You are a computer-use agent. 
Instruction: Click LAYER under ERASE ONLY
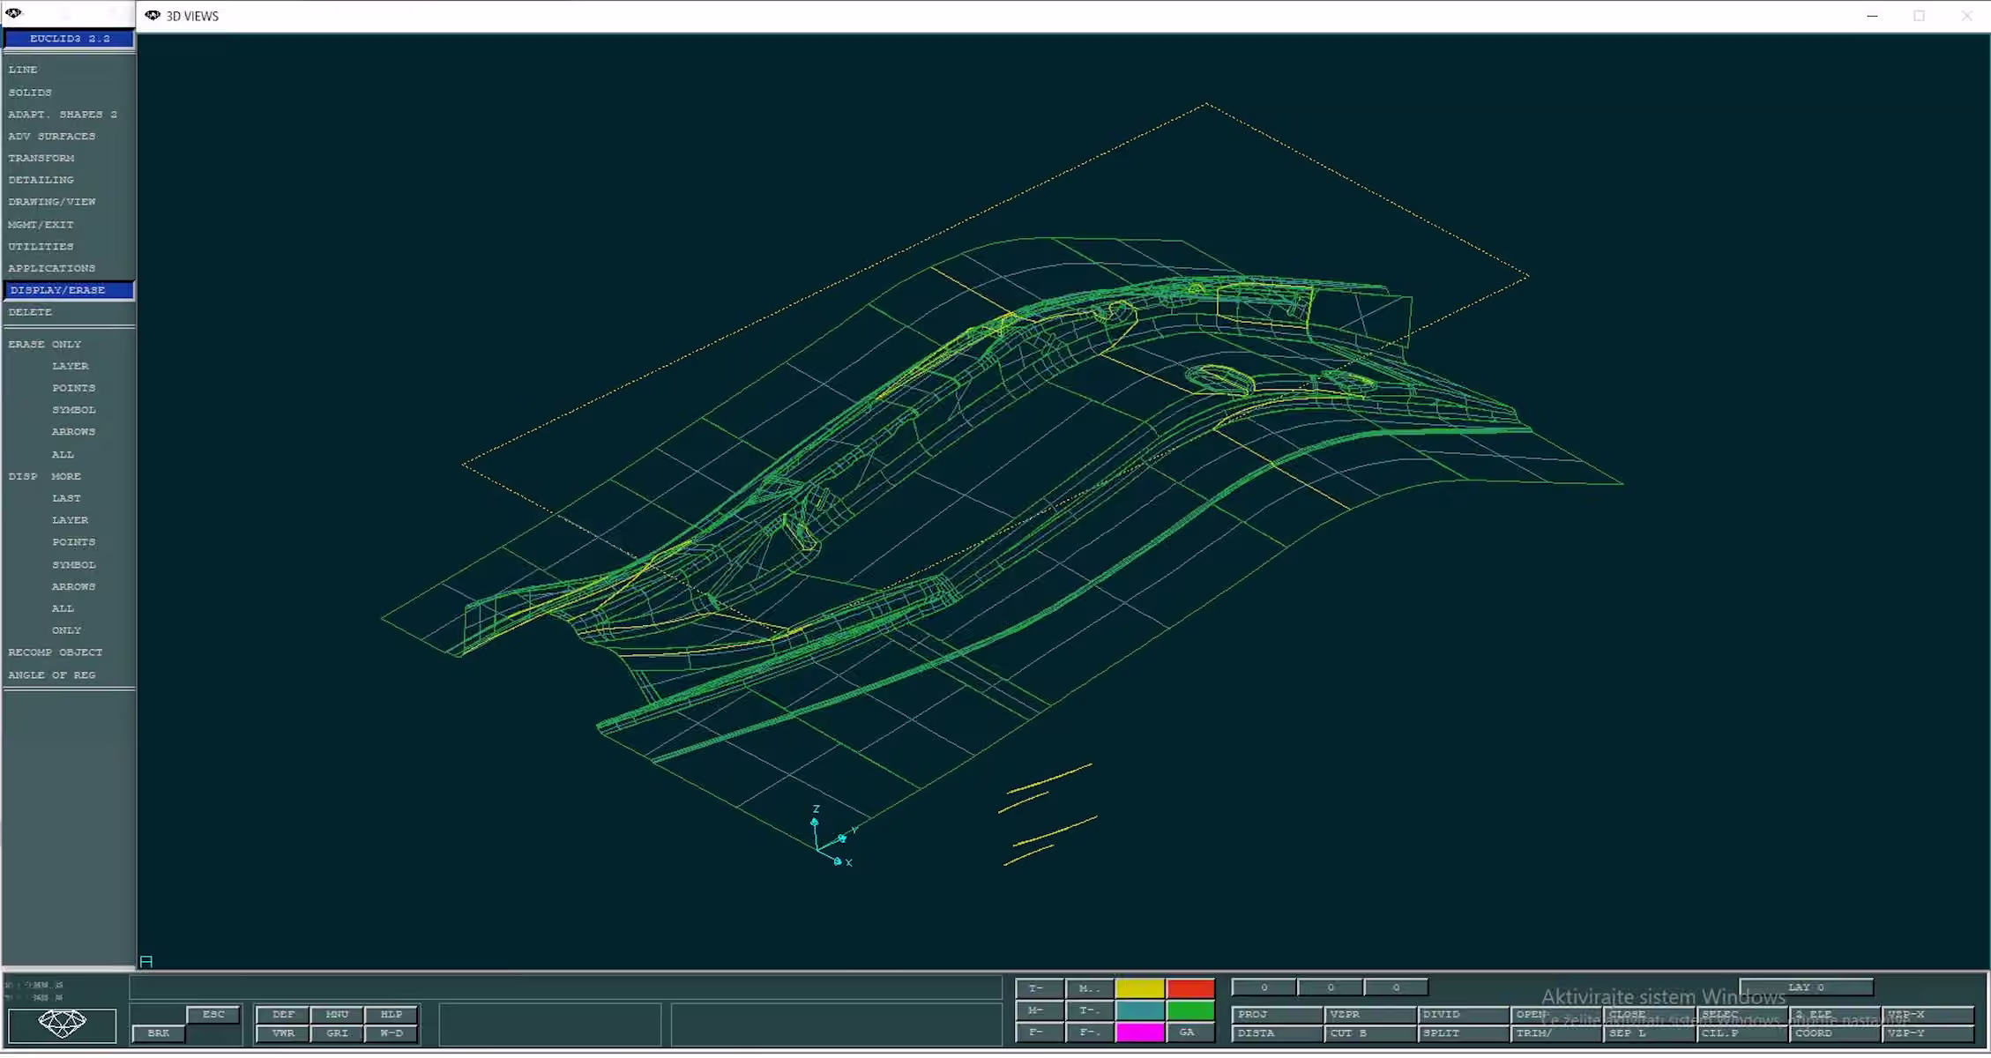click(70, 366)
